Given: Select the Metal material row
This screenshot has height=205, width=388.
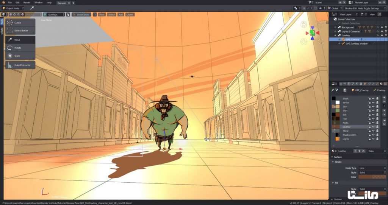Looking at the screenshot, I should click(355, 131).
